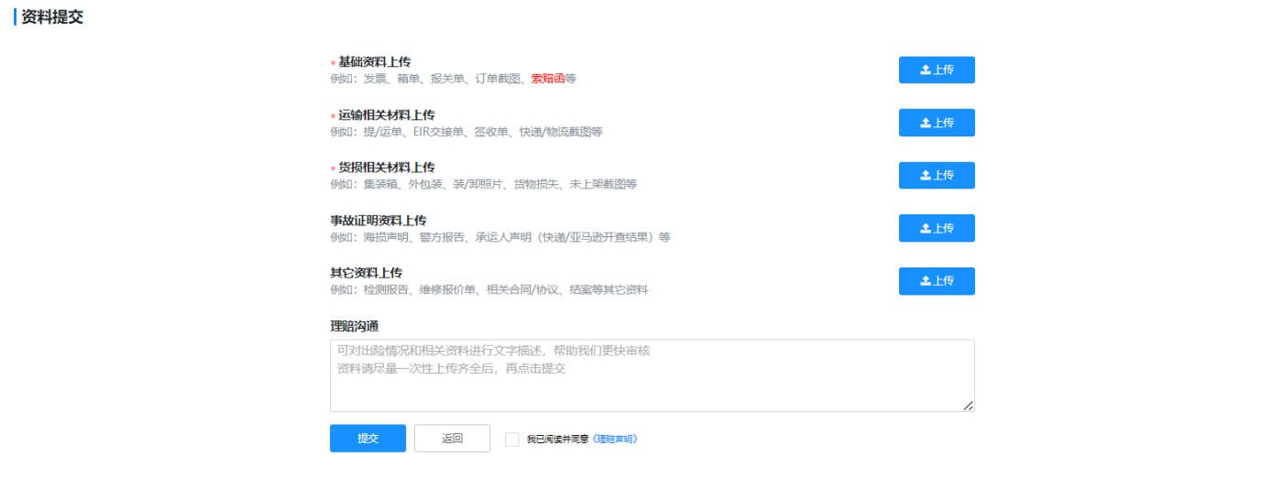Open the 《理赔声明》 link

[x=615, y=440]
